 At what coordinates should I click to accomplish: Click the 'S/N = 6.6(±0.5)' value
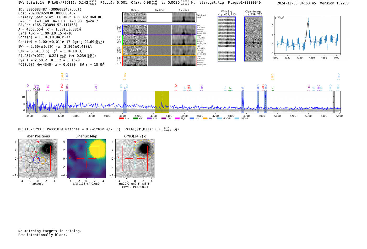34,51
